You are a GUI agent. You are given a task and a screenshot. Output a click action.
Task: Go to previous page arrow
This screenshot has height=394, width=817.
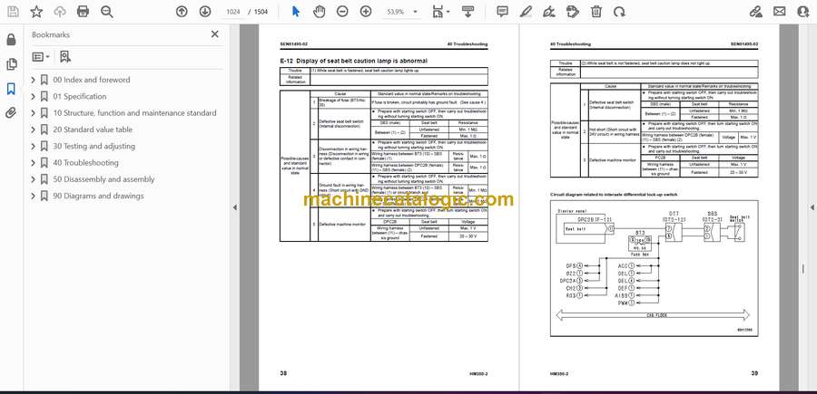(182, 12)
